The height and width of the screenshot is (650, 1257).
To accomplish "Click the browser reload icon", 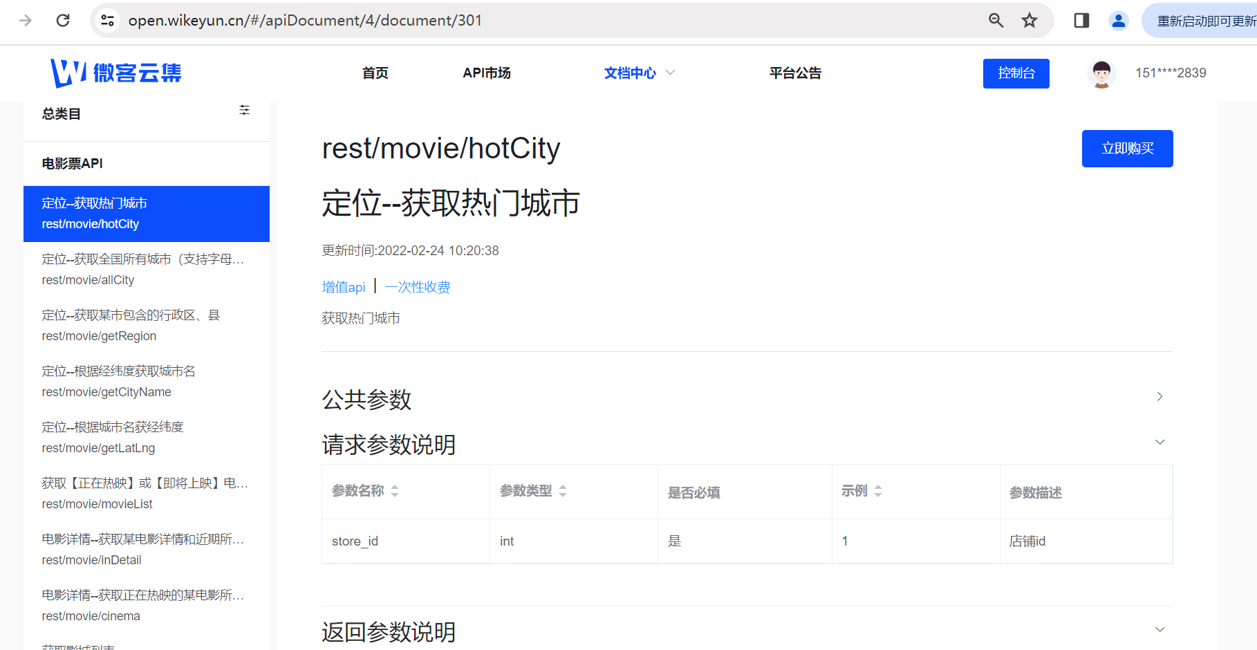I will tap(63, 21).
